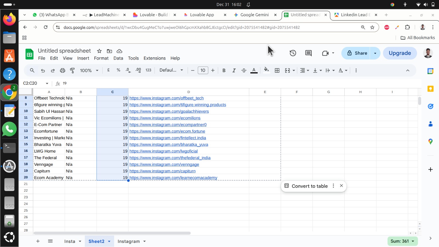Open the Name box dropdown arrow
Image resolution: width=439 pixels, height=247 pixels.
(47, 83)
